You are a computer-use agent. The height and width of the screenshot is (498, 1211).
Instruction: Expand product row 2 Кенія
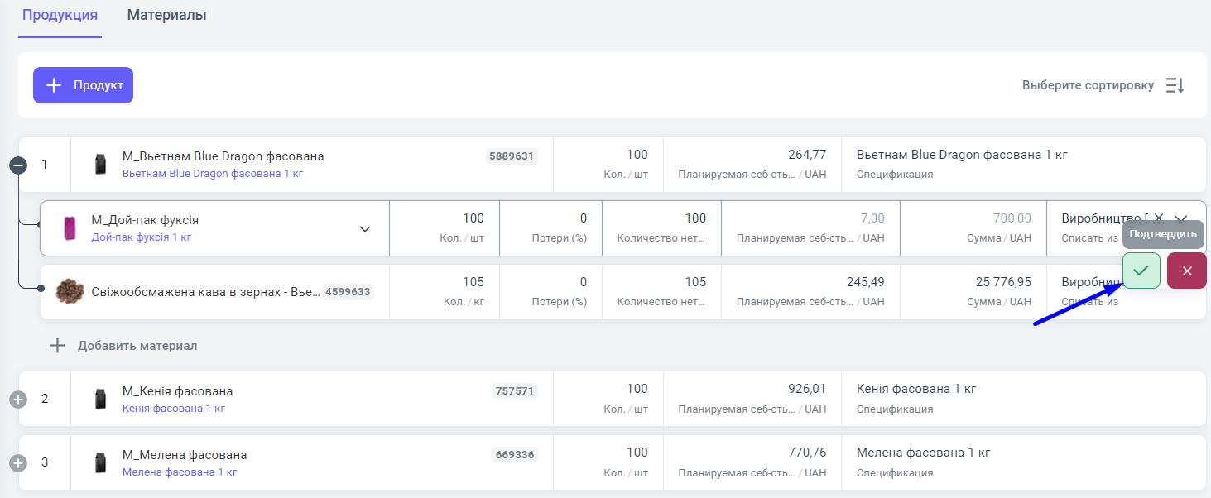click(18, 399)
